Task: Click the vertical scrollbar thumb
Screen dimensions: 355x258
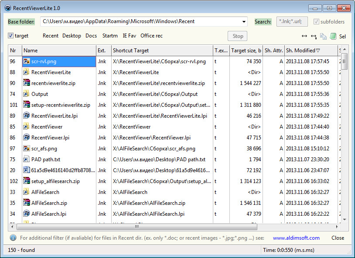Action: 344,61
